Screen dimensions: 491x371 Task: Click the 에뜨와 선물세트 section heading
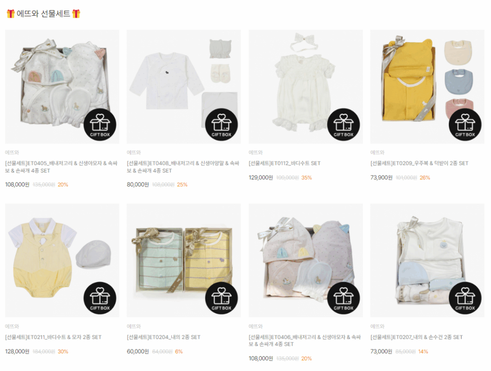coord(43,14)
